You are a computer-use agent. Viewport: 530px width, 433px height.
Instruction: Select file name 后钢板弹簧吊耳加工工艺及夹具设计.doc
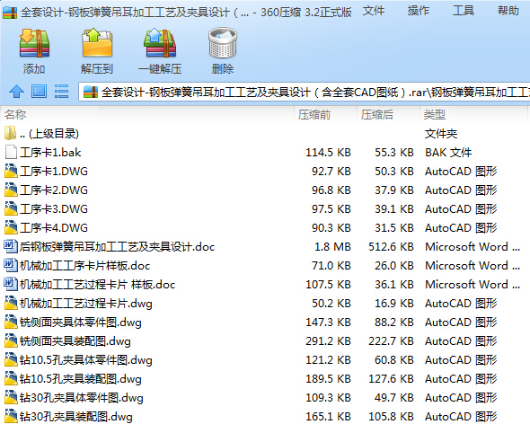(117, 247)
